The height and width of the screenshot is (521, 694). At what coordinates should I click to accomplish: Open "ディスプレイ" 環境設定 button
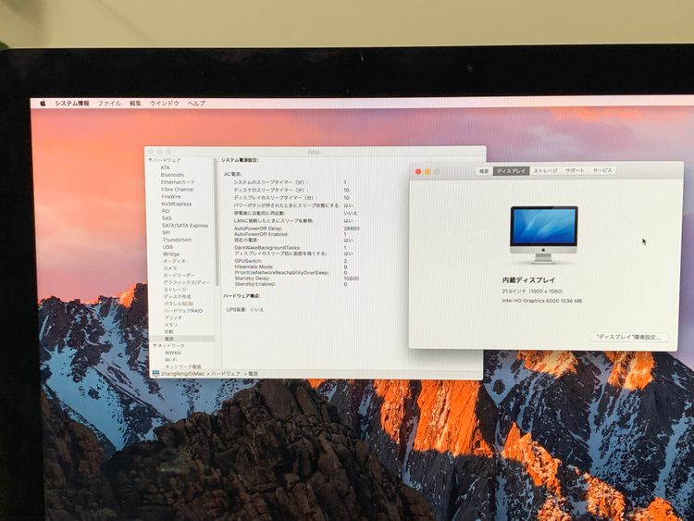[x=628, y=337]
